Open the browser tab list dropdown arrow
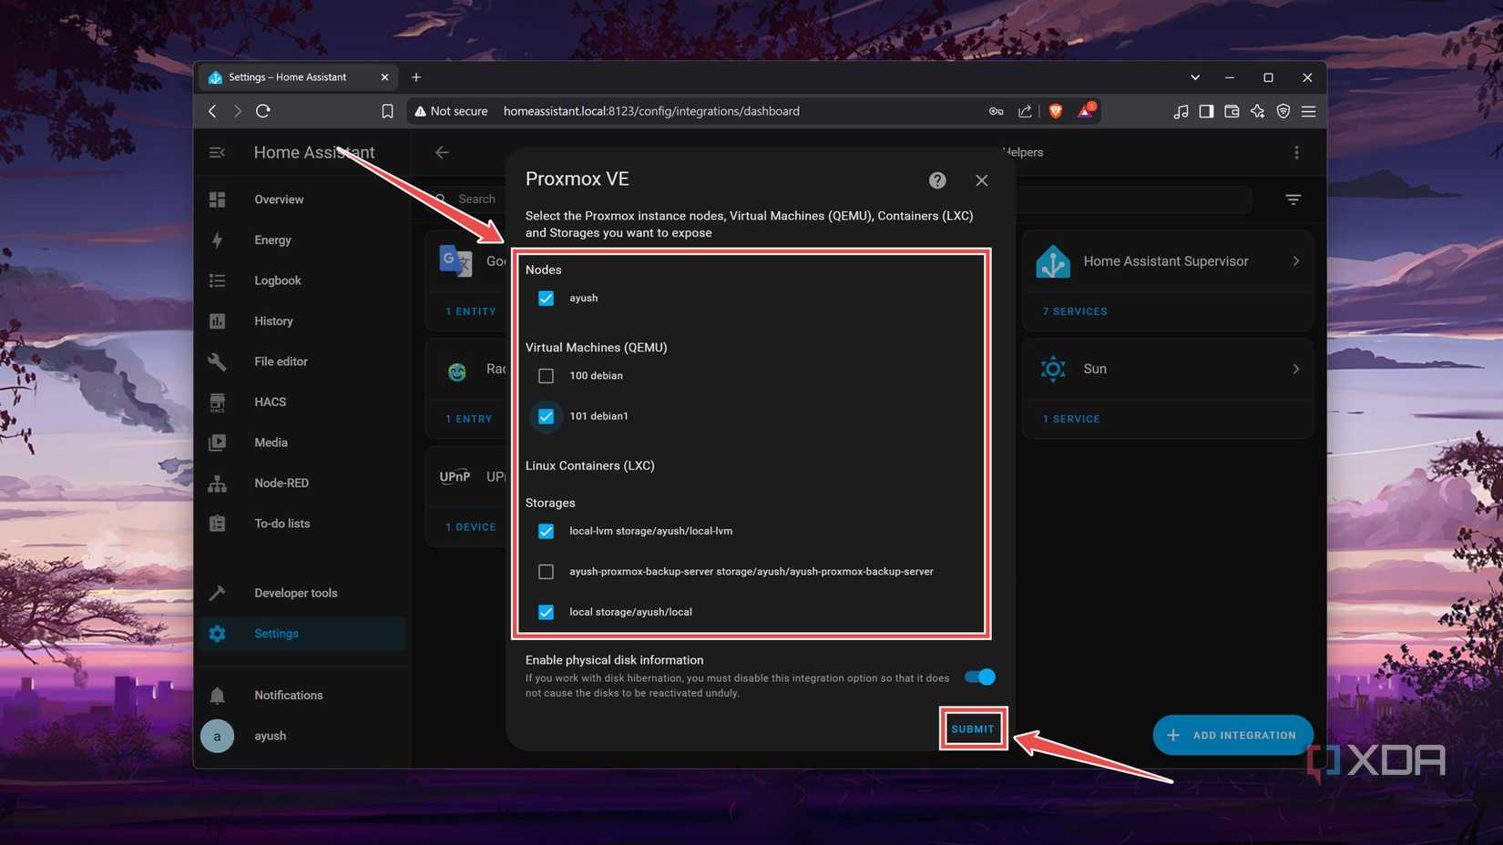This screenshot has width=1503, height=845. 1195,77
